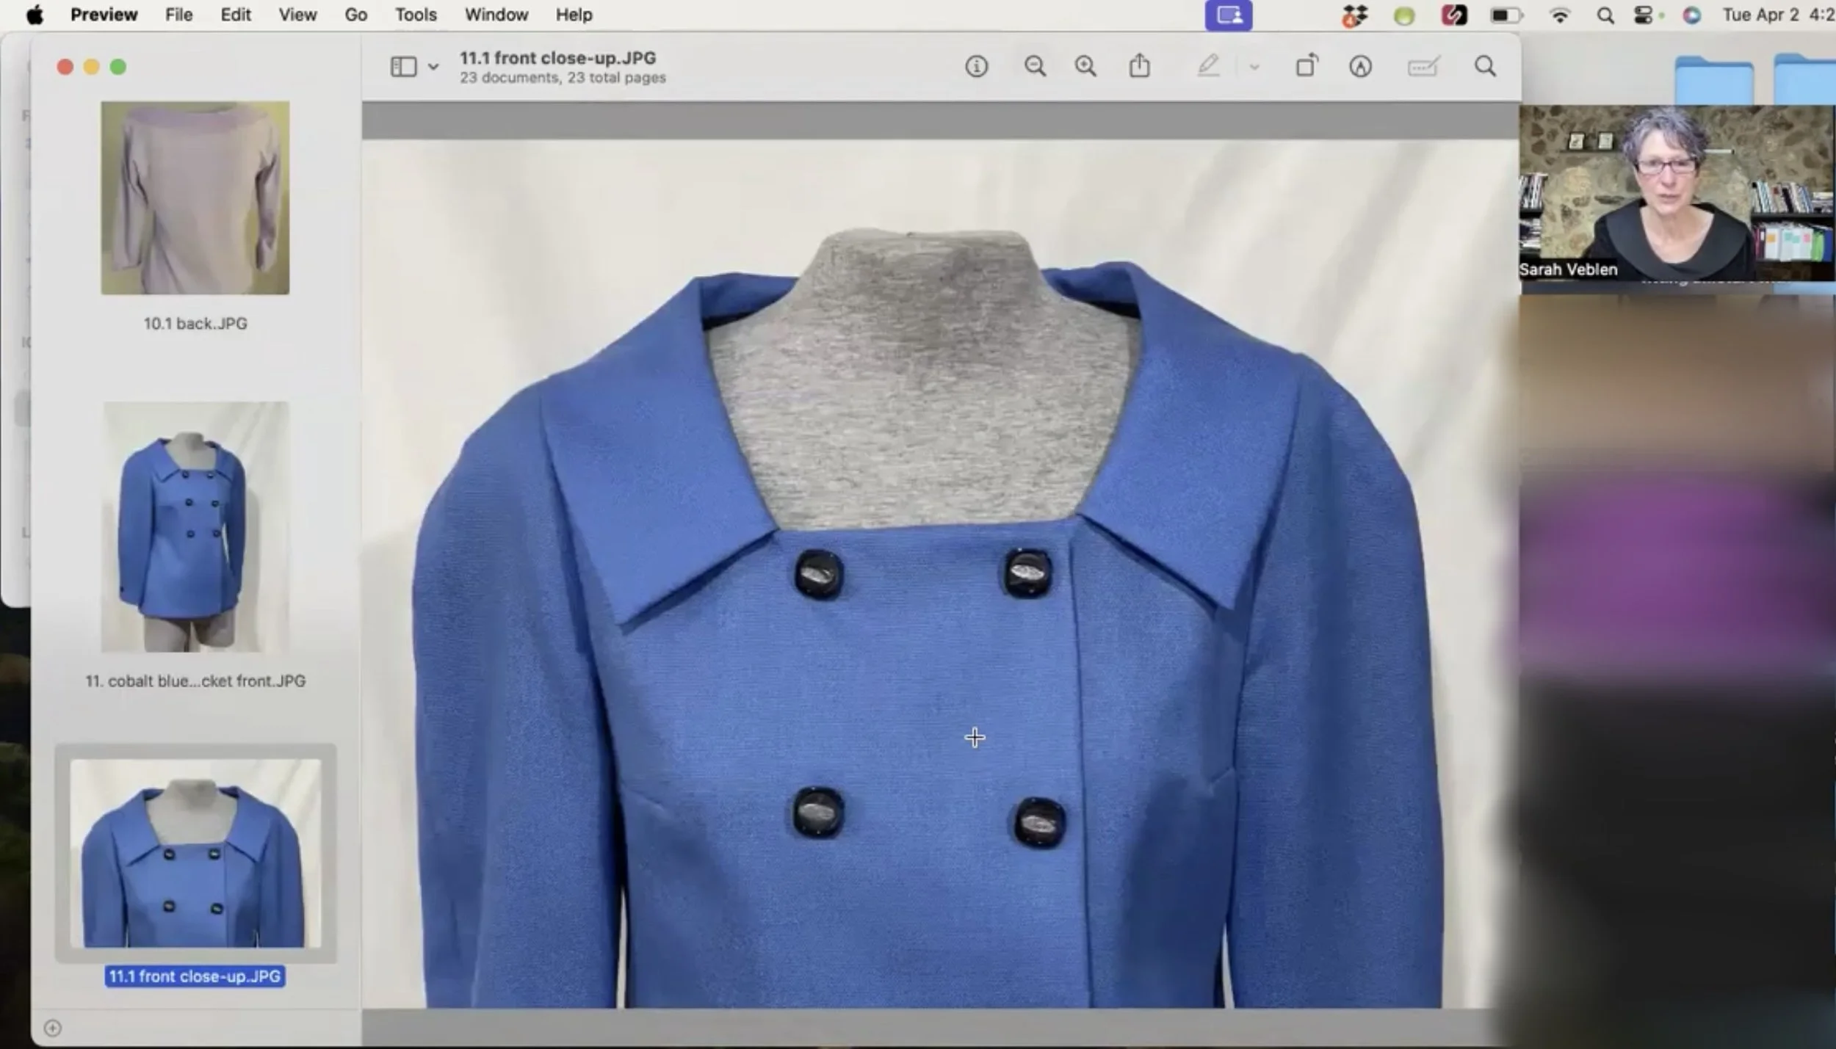This screenshot has height=1049, width=1836.
Task: Rotate the image with Rotate button
Action: click(1306, 67)
